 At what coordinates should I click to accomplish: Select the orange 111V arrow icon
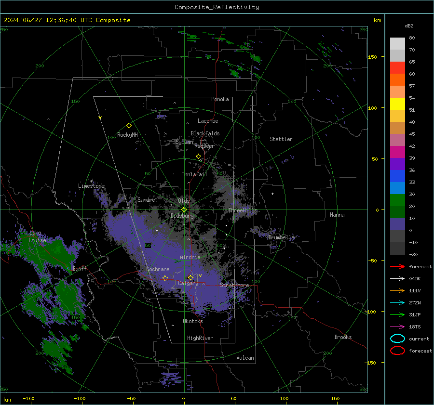click(x=397, y=290)
